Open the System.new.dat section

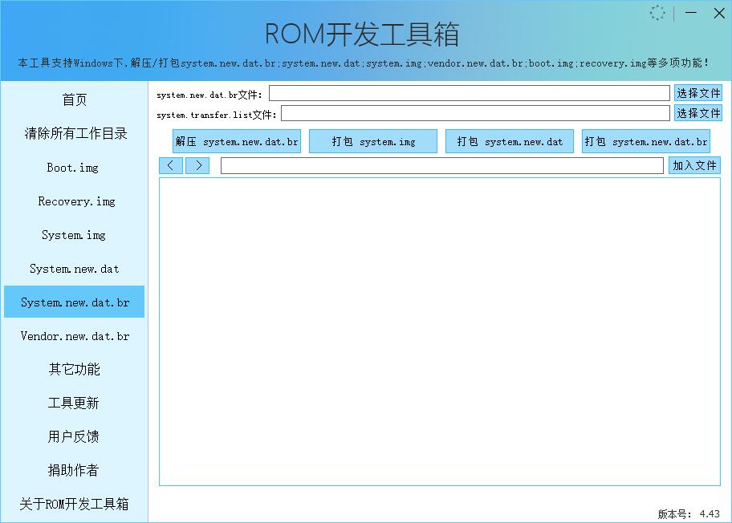point(72,268)
